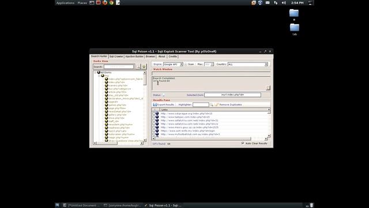Click the VirtualBox cube tray icon

(260, 3)
